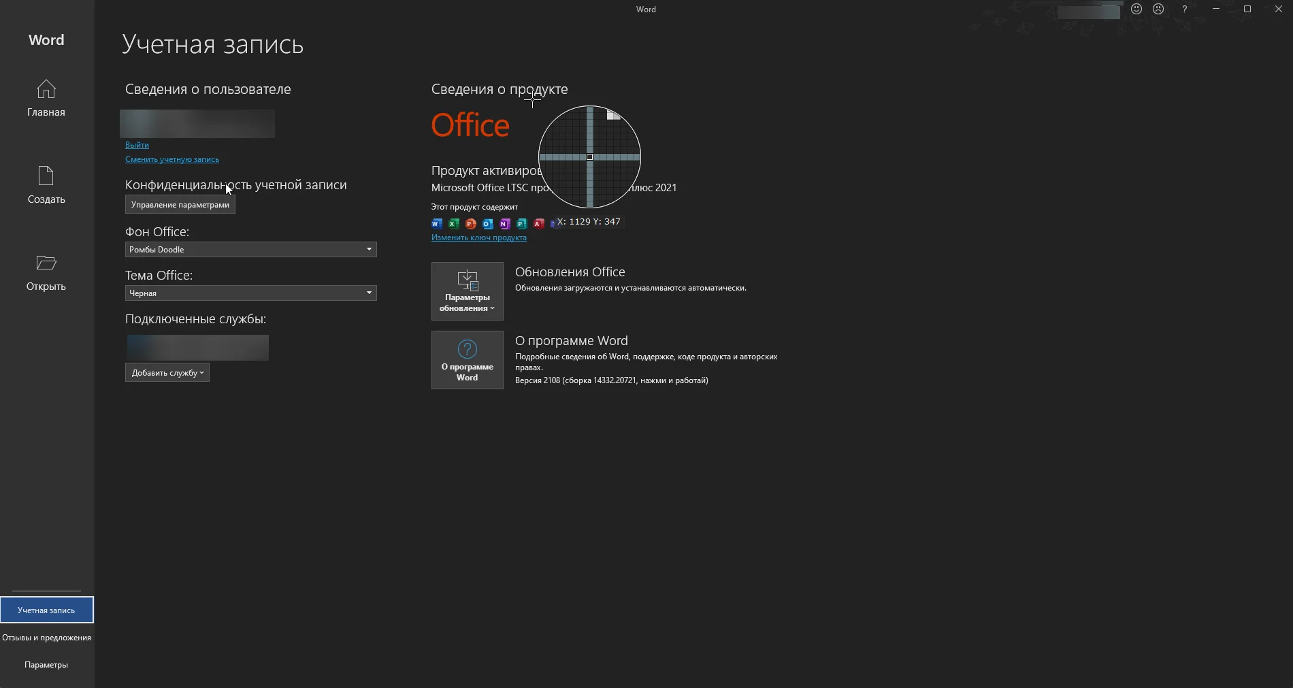Viewport: 1293px width, 688px height.
Task: Select the Учетная запись tab
Action: click(x=46, y=610)
